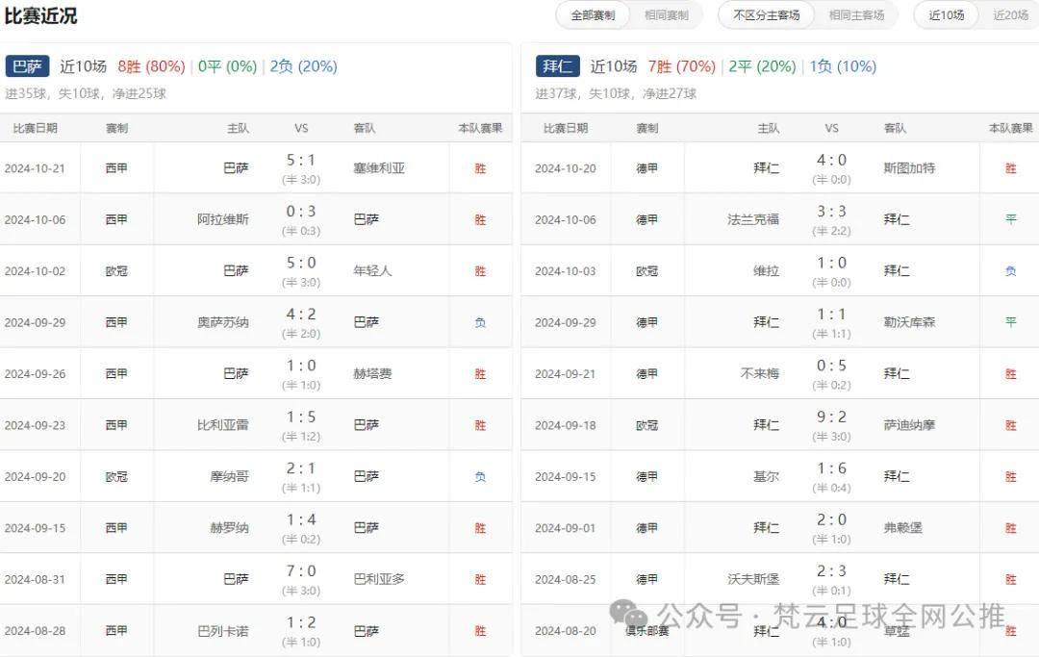The height and width of the screenshot is (657, 1039).
Task: Select the 近10场 filter tab
Action: pos(945,15)
